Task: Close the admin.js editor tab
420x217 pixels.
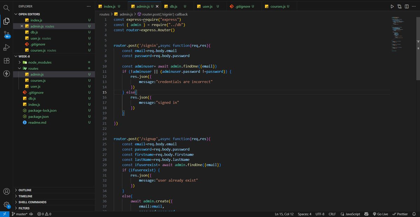Action: point(156,6)
